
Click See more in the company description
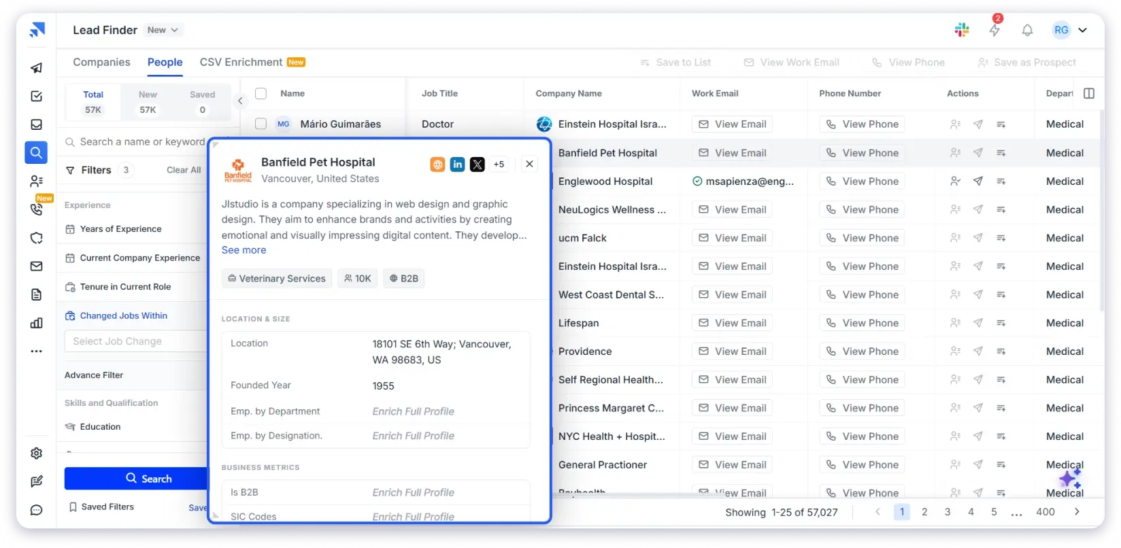coord(244,250)
